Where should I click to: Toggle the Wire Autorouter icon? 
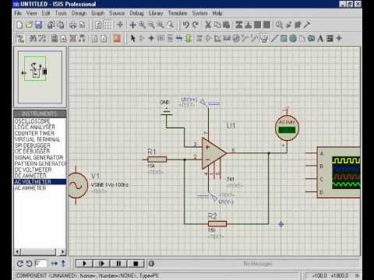20,39
